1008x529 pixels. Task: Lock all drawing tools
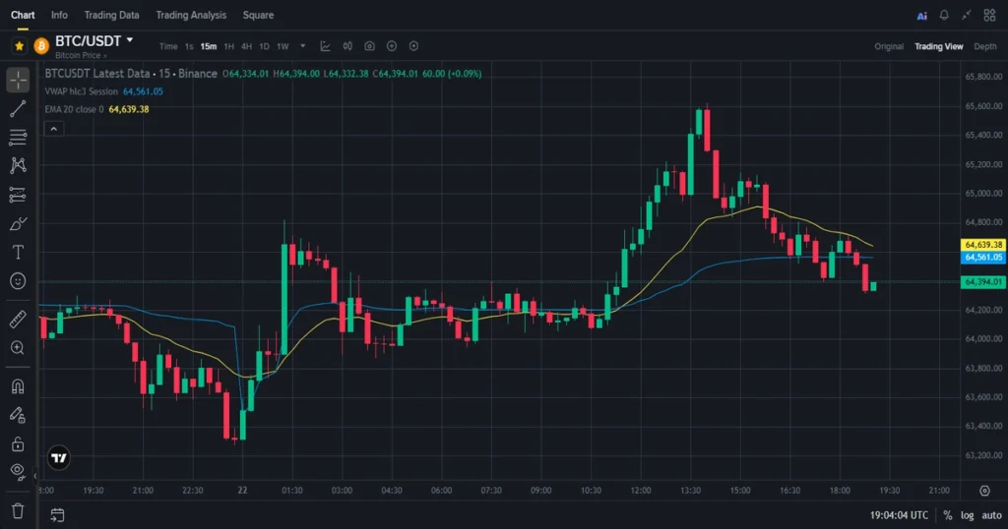coord(18,443)
